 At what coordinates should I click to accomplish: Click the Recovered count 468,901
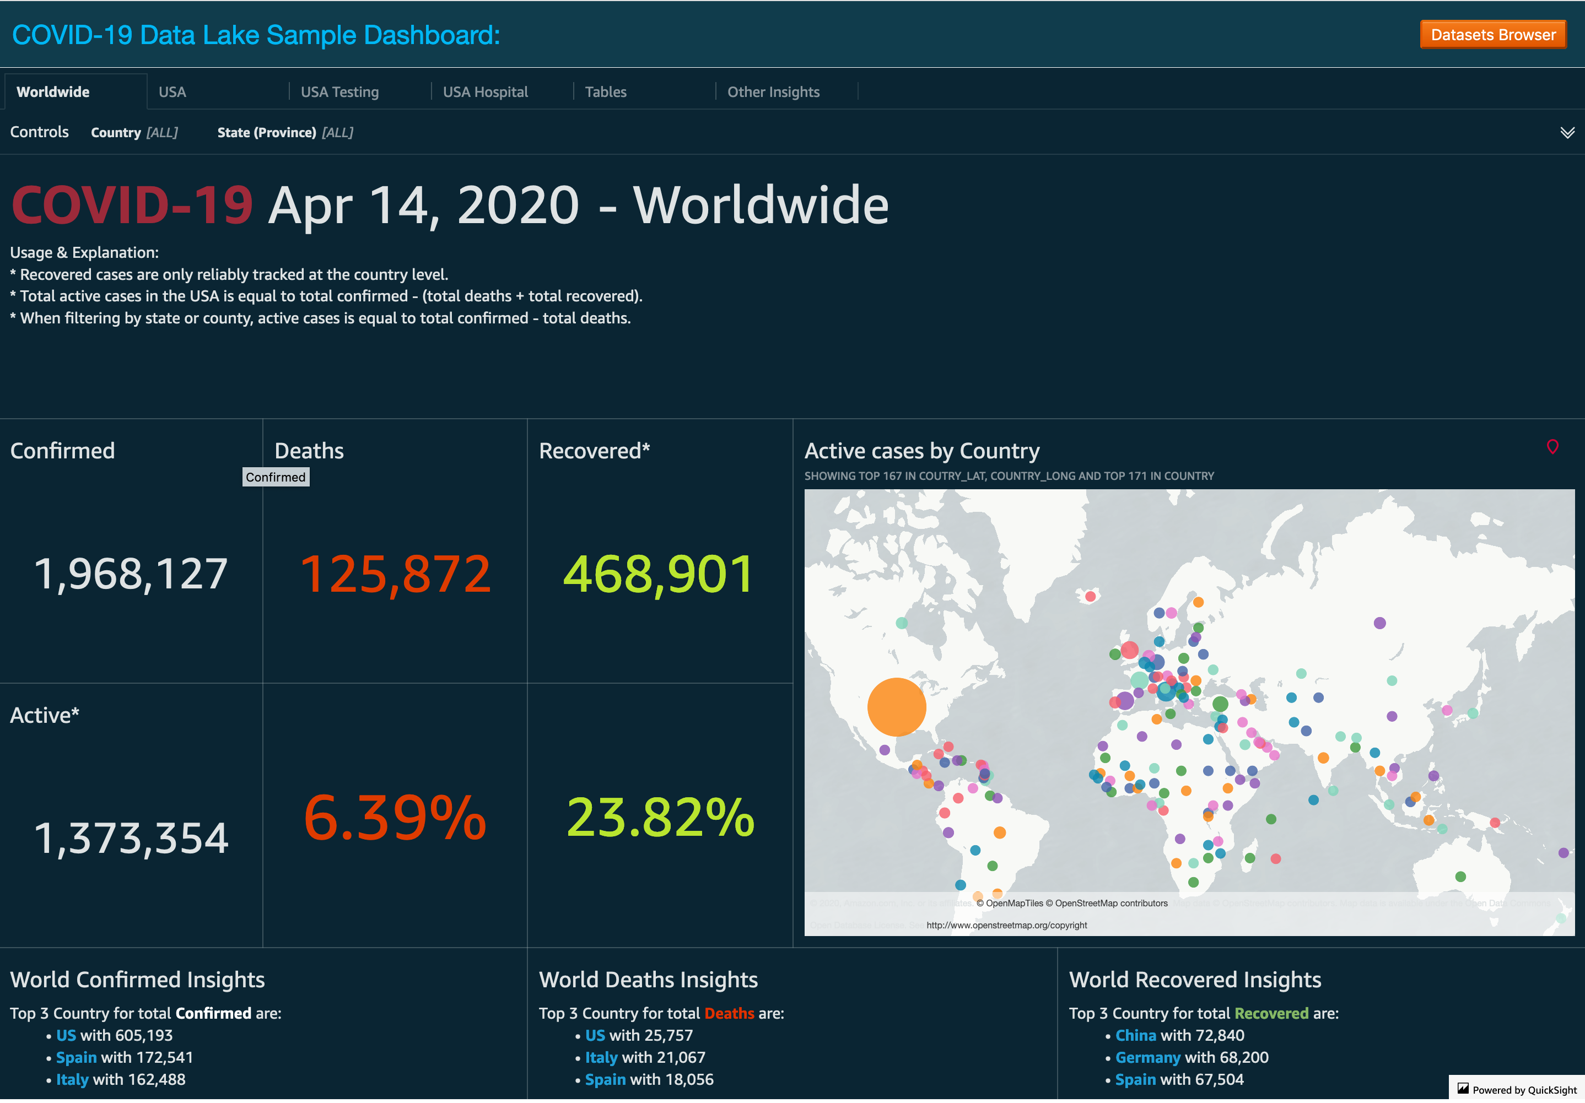[659, 574]
